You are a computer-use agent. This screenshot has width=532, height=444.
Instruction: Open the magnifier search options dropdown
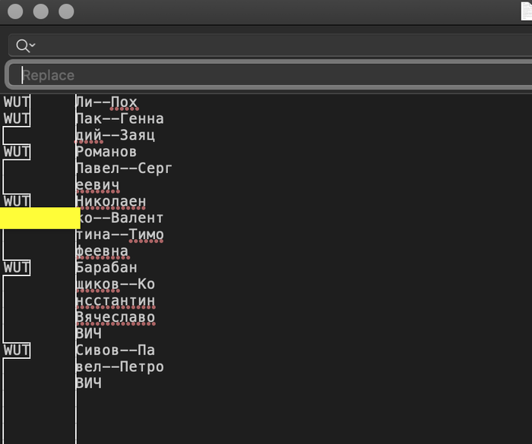pos(25,46)
